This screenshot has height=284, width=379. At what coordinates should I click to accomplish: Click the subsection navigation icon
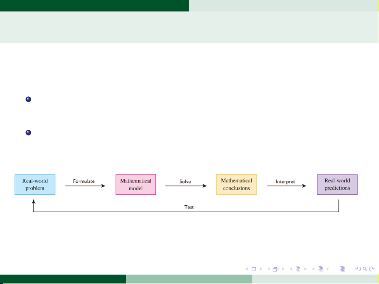coord(298,269)
